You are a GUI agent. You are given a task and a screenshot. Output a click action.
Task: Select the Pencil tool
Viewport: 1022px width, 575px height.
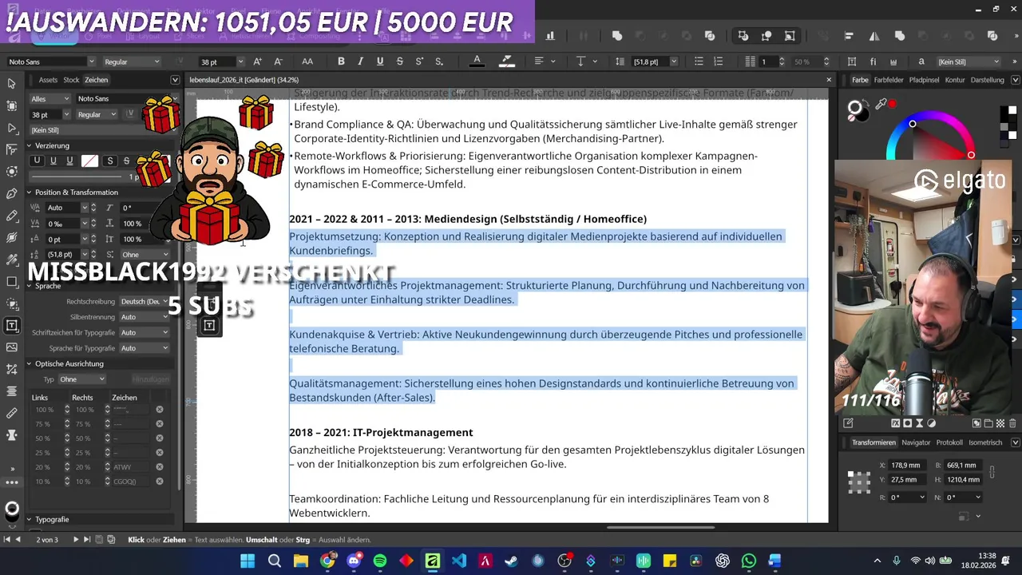[11, 216]
